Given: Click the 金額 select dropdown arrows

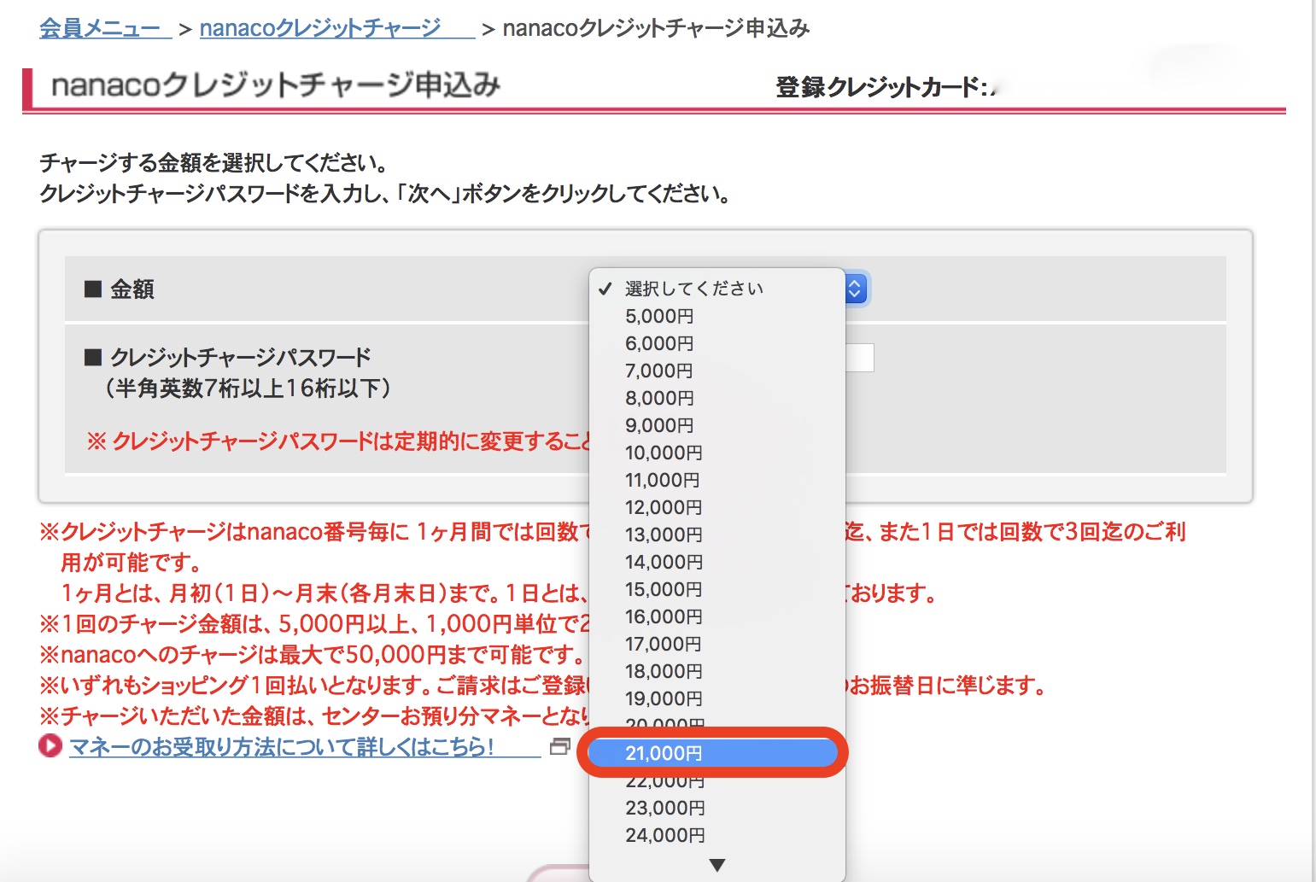Looking at the screenshot, I should click(x=856, y=289).
